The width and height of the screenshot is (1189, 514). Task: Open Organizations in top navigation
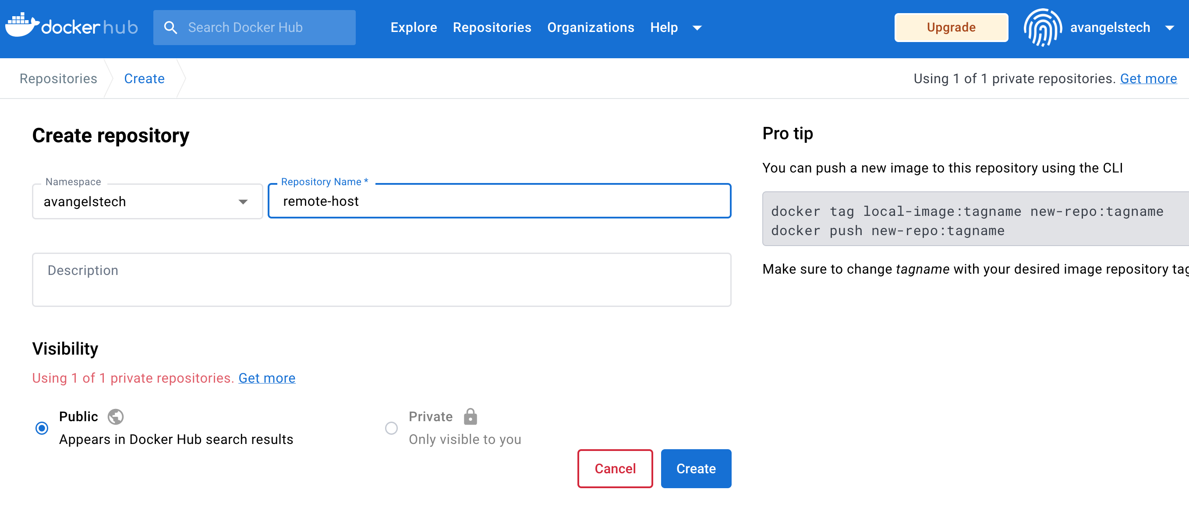tap(591, 28)
